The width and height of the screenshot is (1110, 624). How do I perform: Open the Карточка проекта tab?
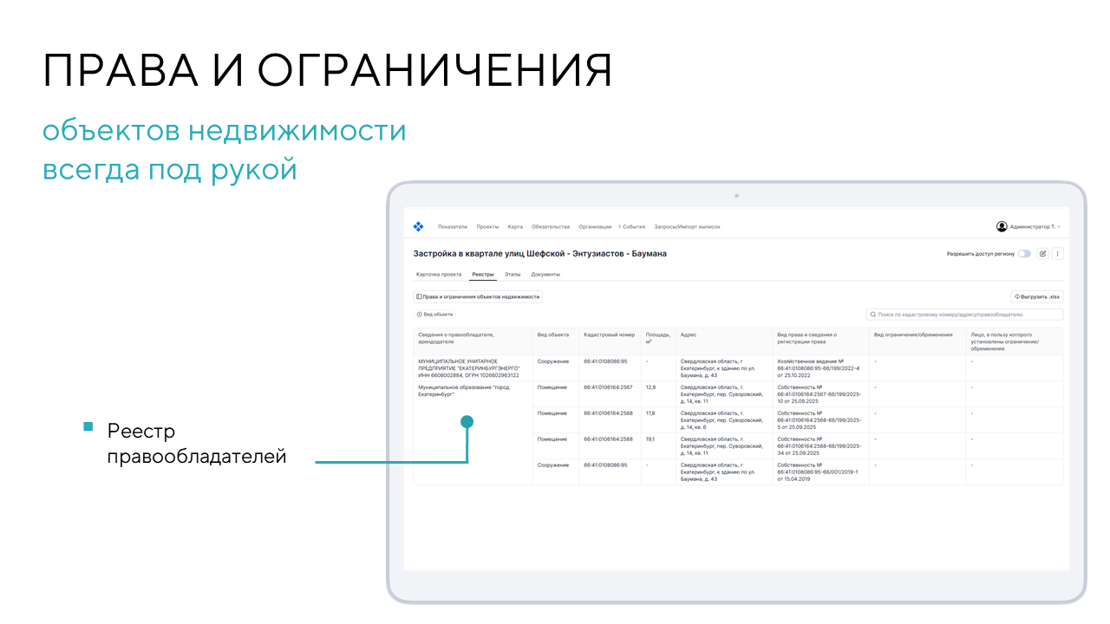(x=439, y=274)
